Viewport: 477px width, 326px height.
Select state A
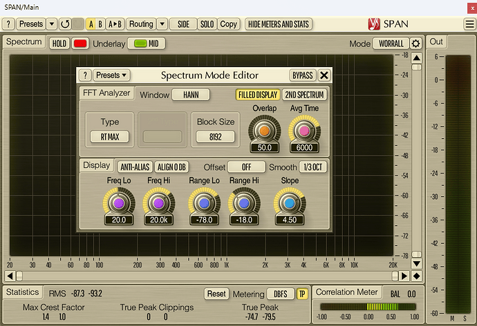coord(91,24)
